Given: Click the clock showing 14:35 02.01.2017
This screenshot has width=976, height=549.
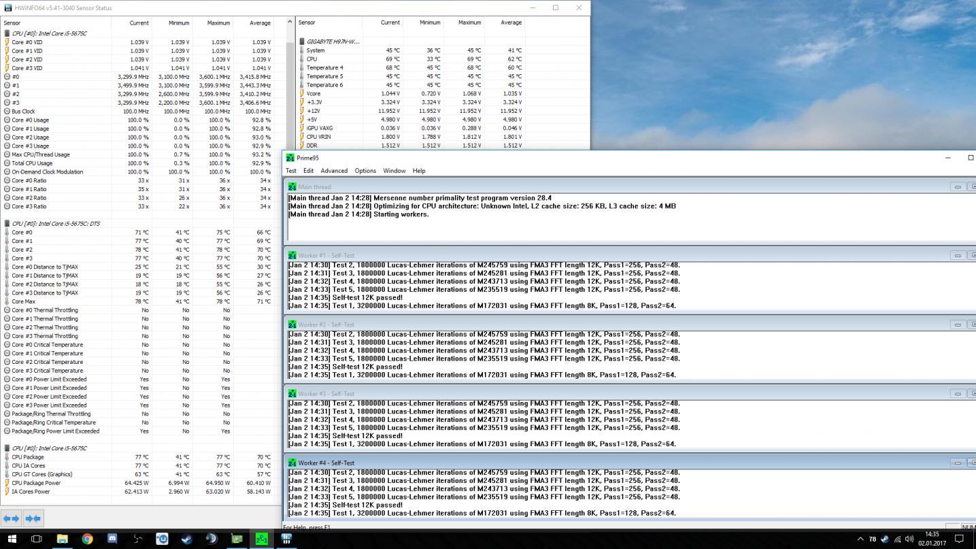Looking at the screenshot, I should pos(932,539).
